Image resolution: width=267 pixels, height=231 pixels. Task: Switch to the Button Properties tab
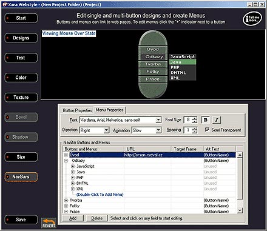click(x=77, y=110)
